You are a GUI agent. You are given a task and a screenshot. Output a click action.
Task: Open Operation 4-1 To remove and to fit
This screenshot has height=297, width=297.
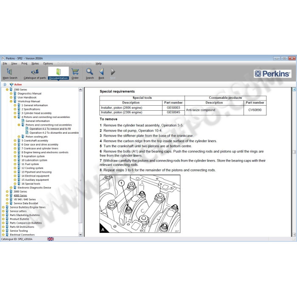tap(50, 129)
